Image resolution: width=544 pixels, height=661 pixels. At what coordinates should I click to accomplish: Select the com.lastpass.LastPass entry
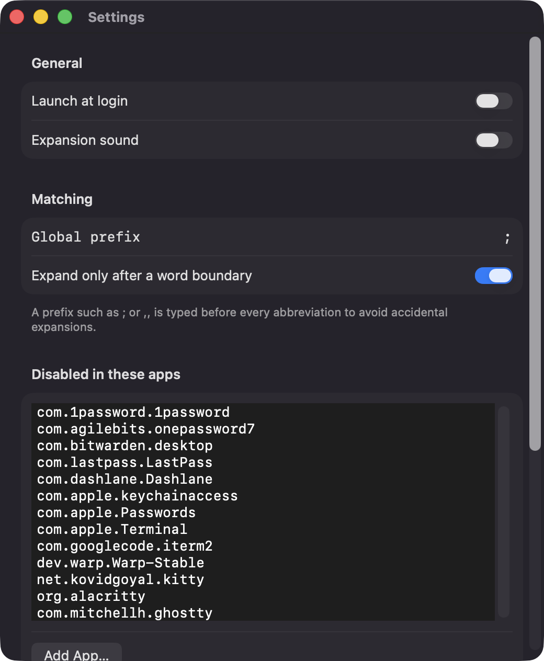[x=125, y=462]
